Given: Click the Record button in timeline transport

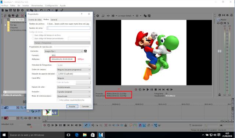Looking at the screenshot, I should click(45, 125).
